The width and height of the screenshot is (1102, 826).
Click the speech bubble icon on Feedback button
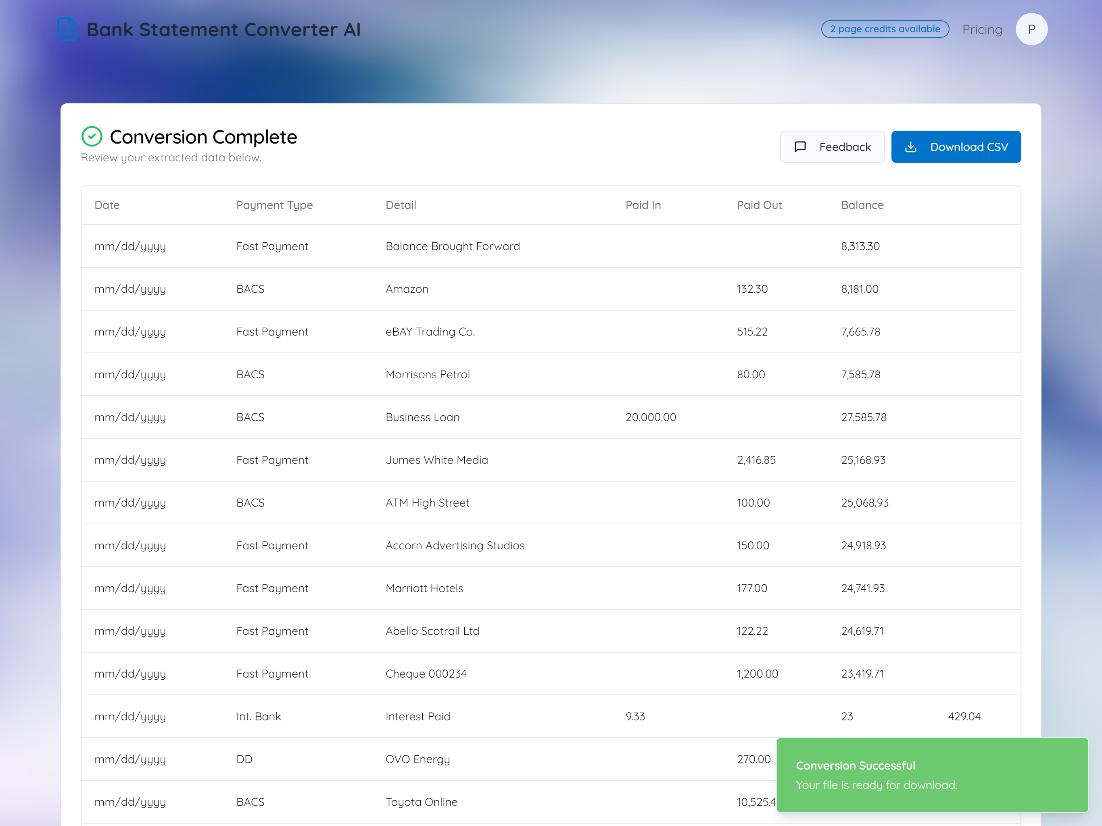800,146
